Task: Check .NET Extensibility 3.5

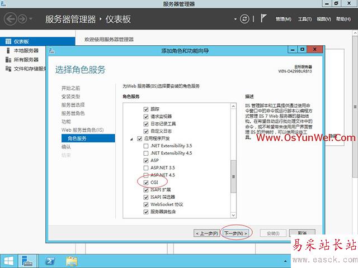Action: tap(146, 146)
